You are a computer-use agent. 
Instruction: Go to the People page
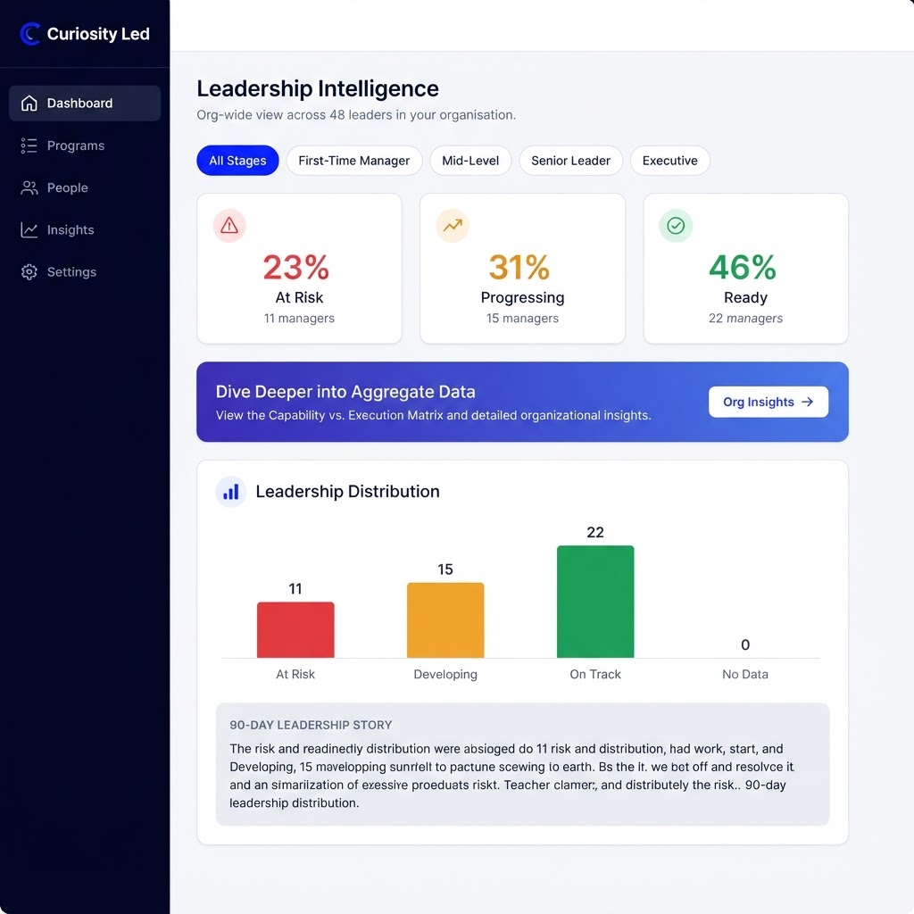click(85, 187)
